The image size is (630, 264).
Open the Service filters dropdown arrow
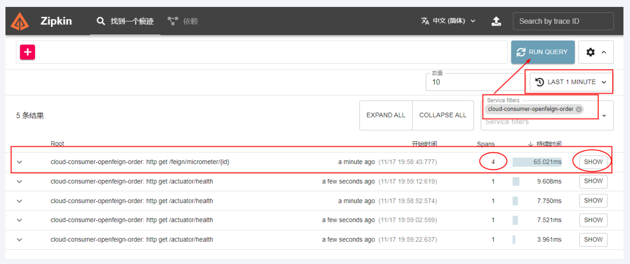point(604,116)
